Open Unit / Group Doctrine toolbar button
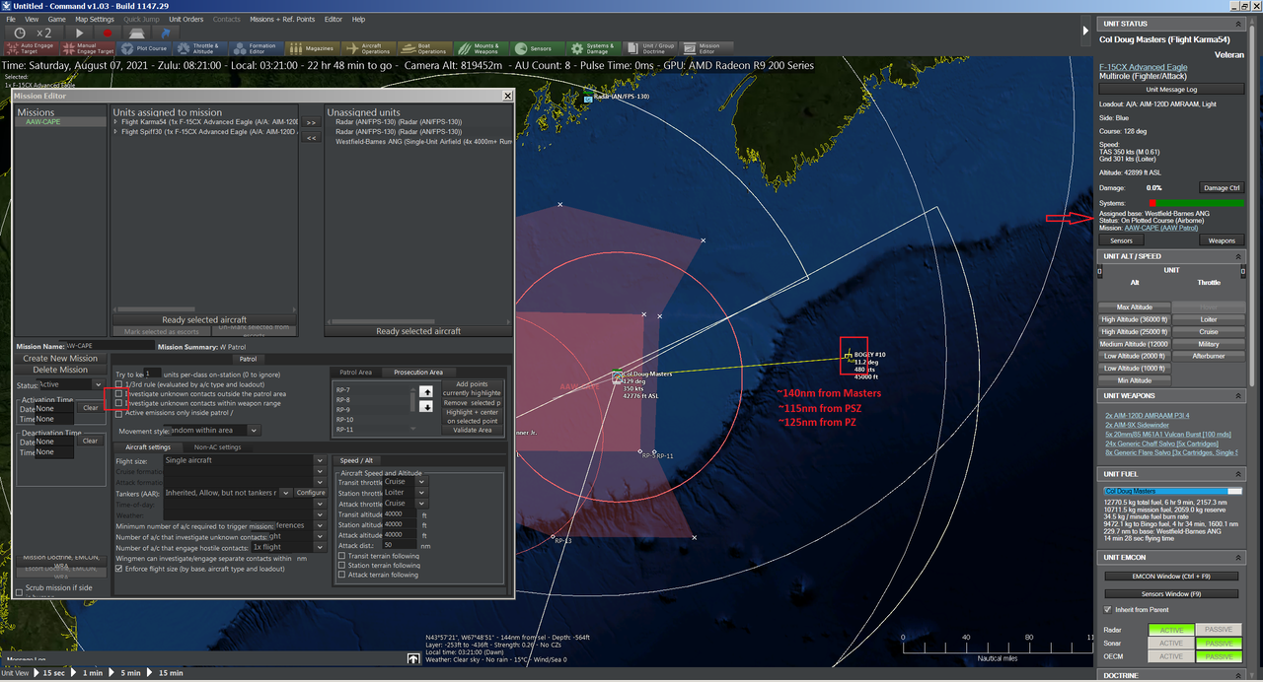The image size is (1263, 682). coord(650,47)
